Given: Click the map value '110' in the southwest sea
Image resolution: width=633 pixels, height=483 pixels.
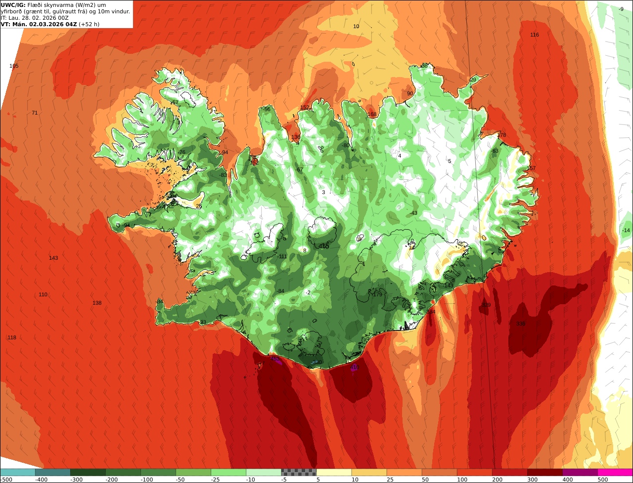Looking at the screenshot, I should point(43,295).
